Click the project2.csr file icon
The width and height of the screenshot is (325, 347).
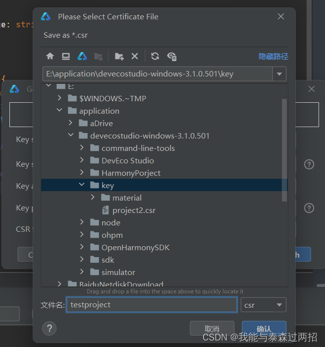coord(106,210)
